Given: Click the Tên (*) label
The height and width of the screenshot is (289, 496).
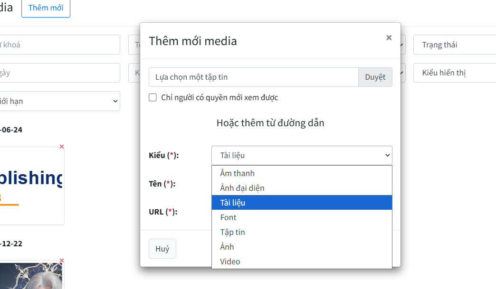Looking at the screenshot, I should click(162, 184).
